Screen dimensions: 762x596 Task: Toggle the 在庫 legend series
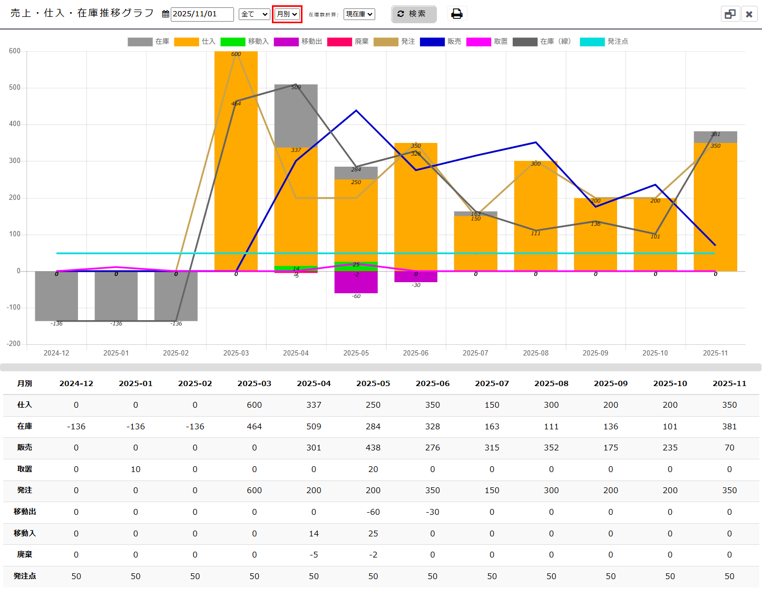(148, 42)
